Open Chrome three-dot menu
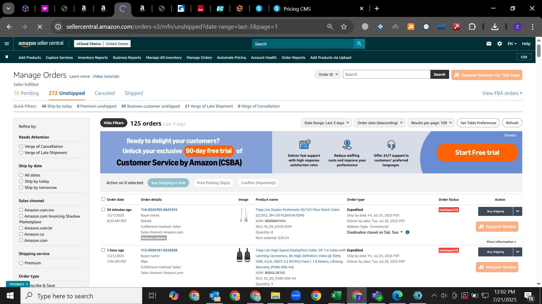This screenshot has height=304, width=542. coord(532,27)
